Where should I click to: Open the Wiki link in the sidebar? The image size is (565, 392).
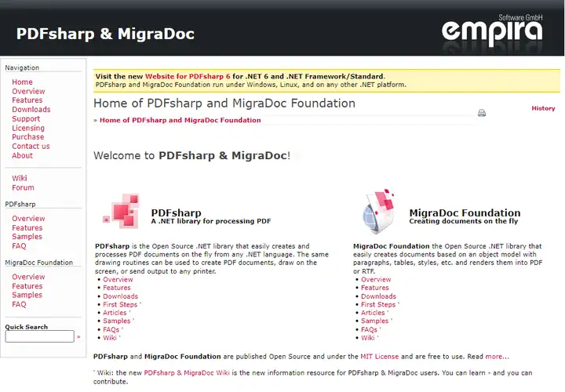[20, 178]
